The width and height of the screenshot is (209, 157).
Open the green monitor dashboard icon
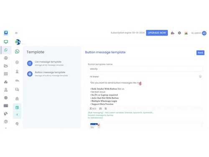6,42
